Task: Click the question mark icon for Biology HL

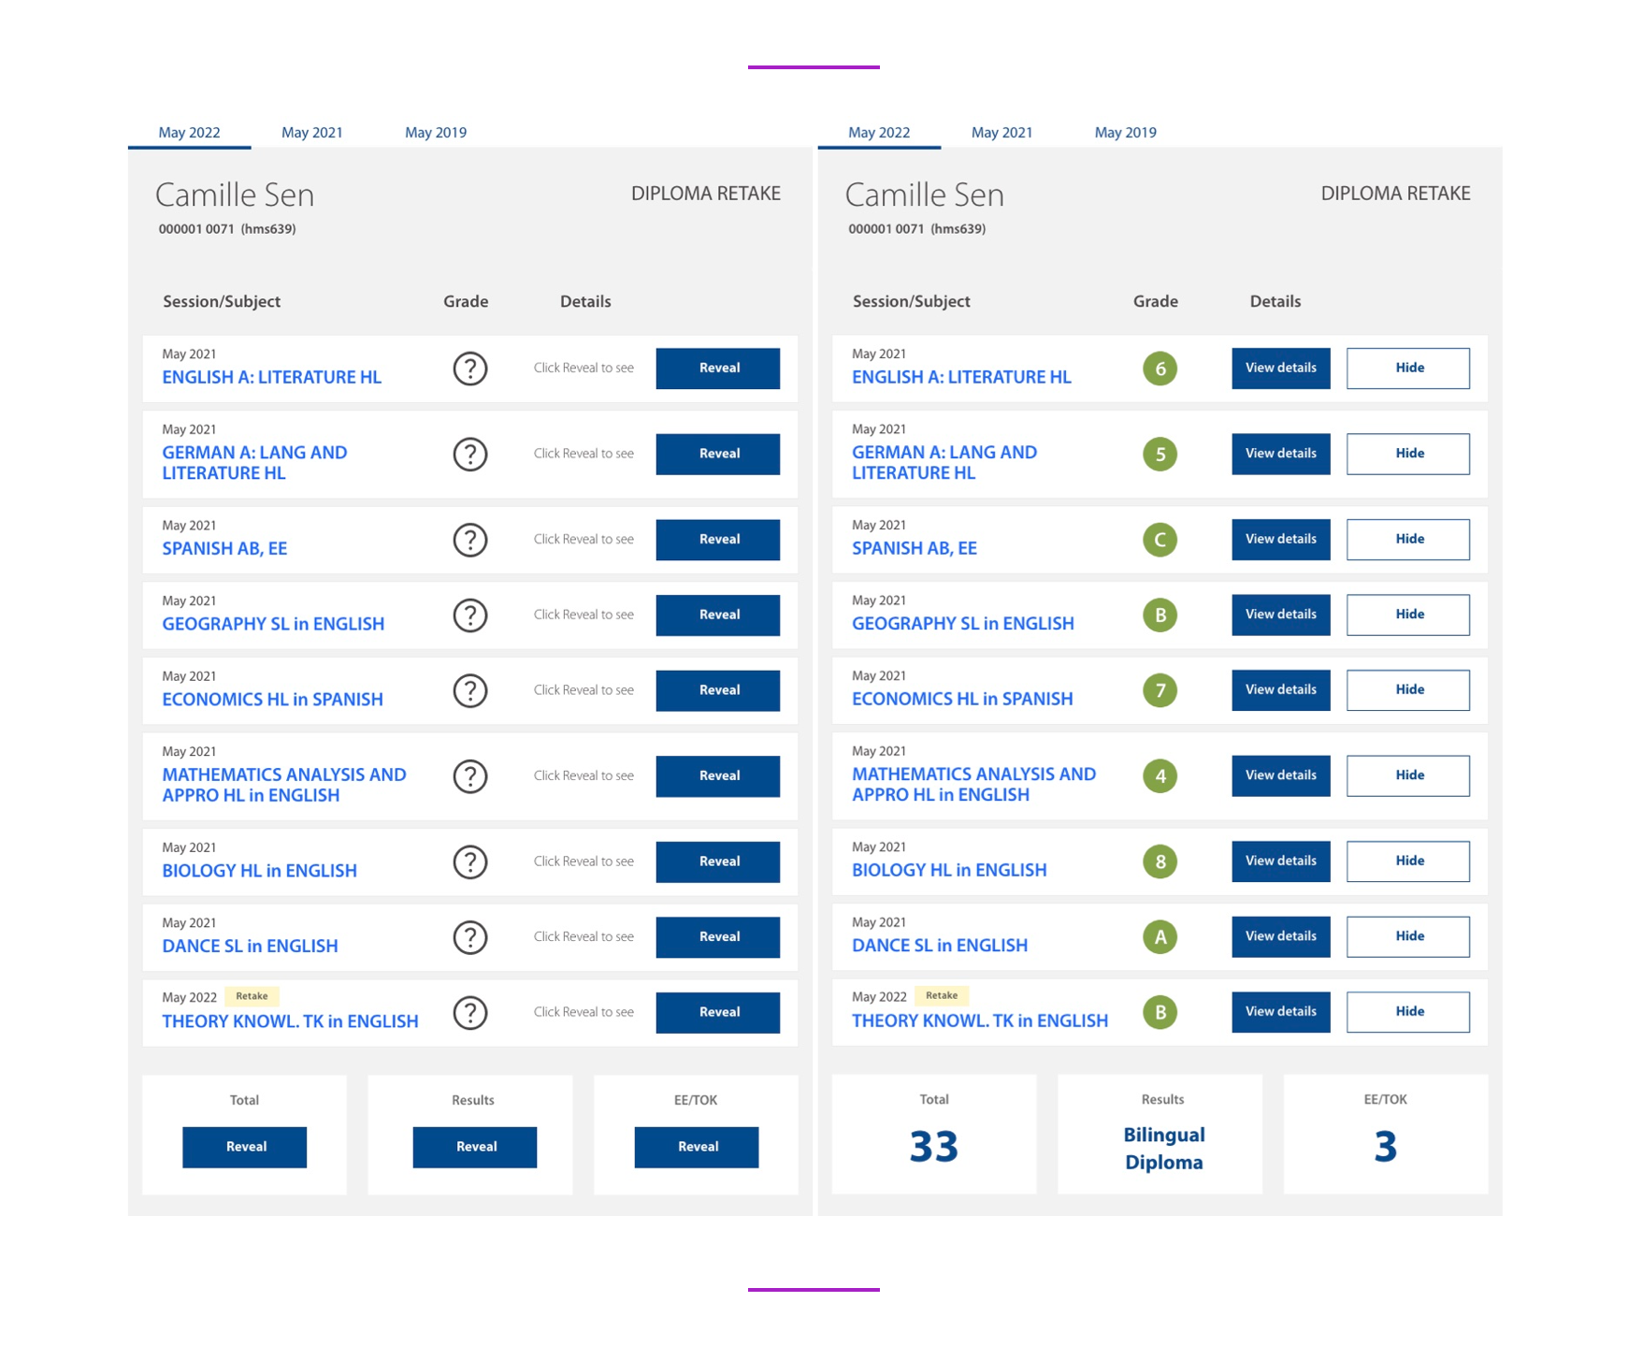Action: [469, 861]
